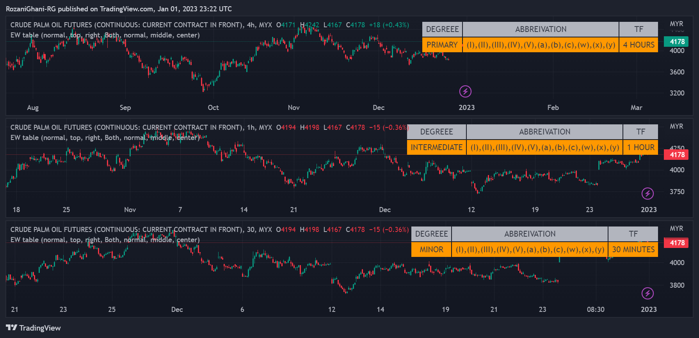The height and width of the screenshot is (338, 699).
Task: Click the lightning event icon on the 1h chart
Action: [647, 193]
